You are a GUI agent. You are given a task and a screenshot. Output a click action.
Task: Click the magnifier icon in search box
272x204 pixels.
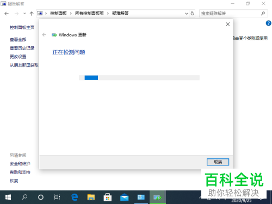(x=263, y=14)
